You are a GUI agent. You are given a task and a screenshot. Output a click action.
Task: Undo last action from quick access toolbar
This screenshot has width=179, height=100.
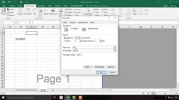pos(9,2)
